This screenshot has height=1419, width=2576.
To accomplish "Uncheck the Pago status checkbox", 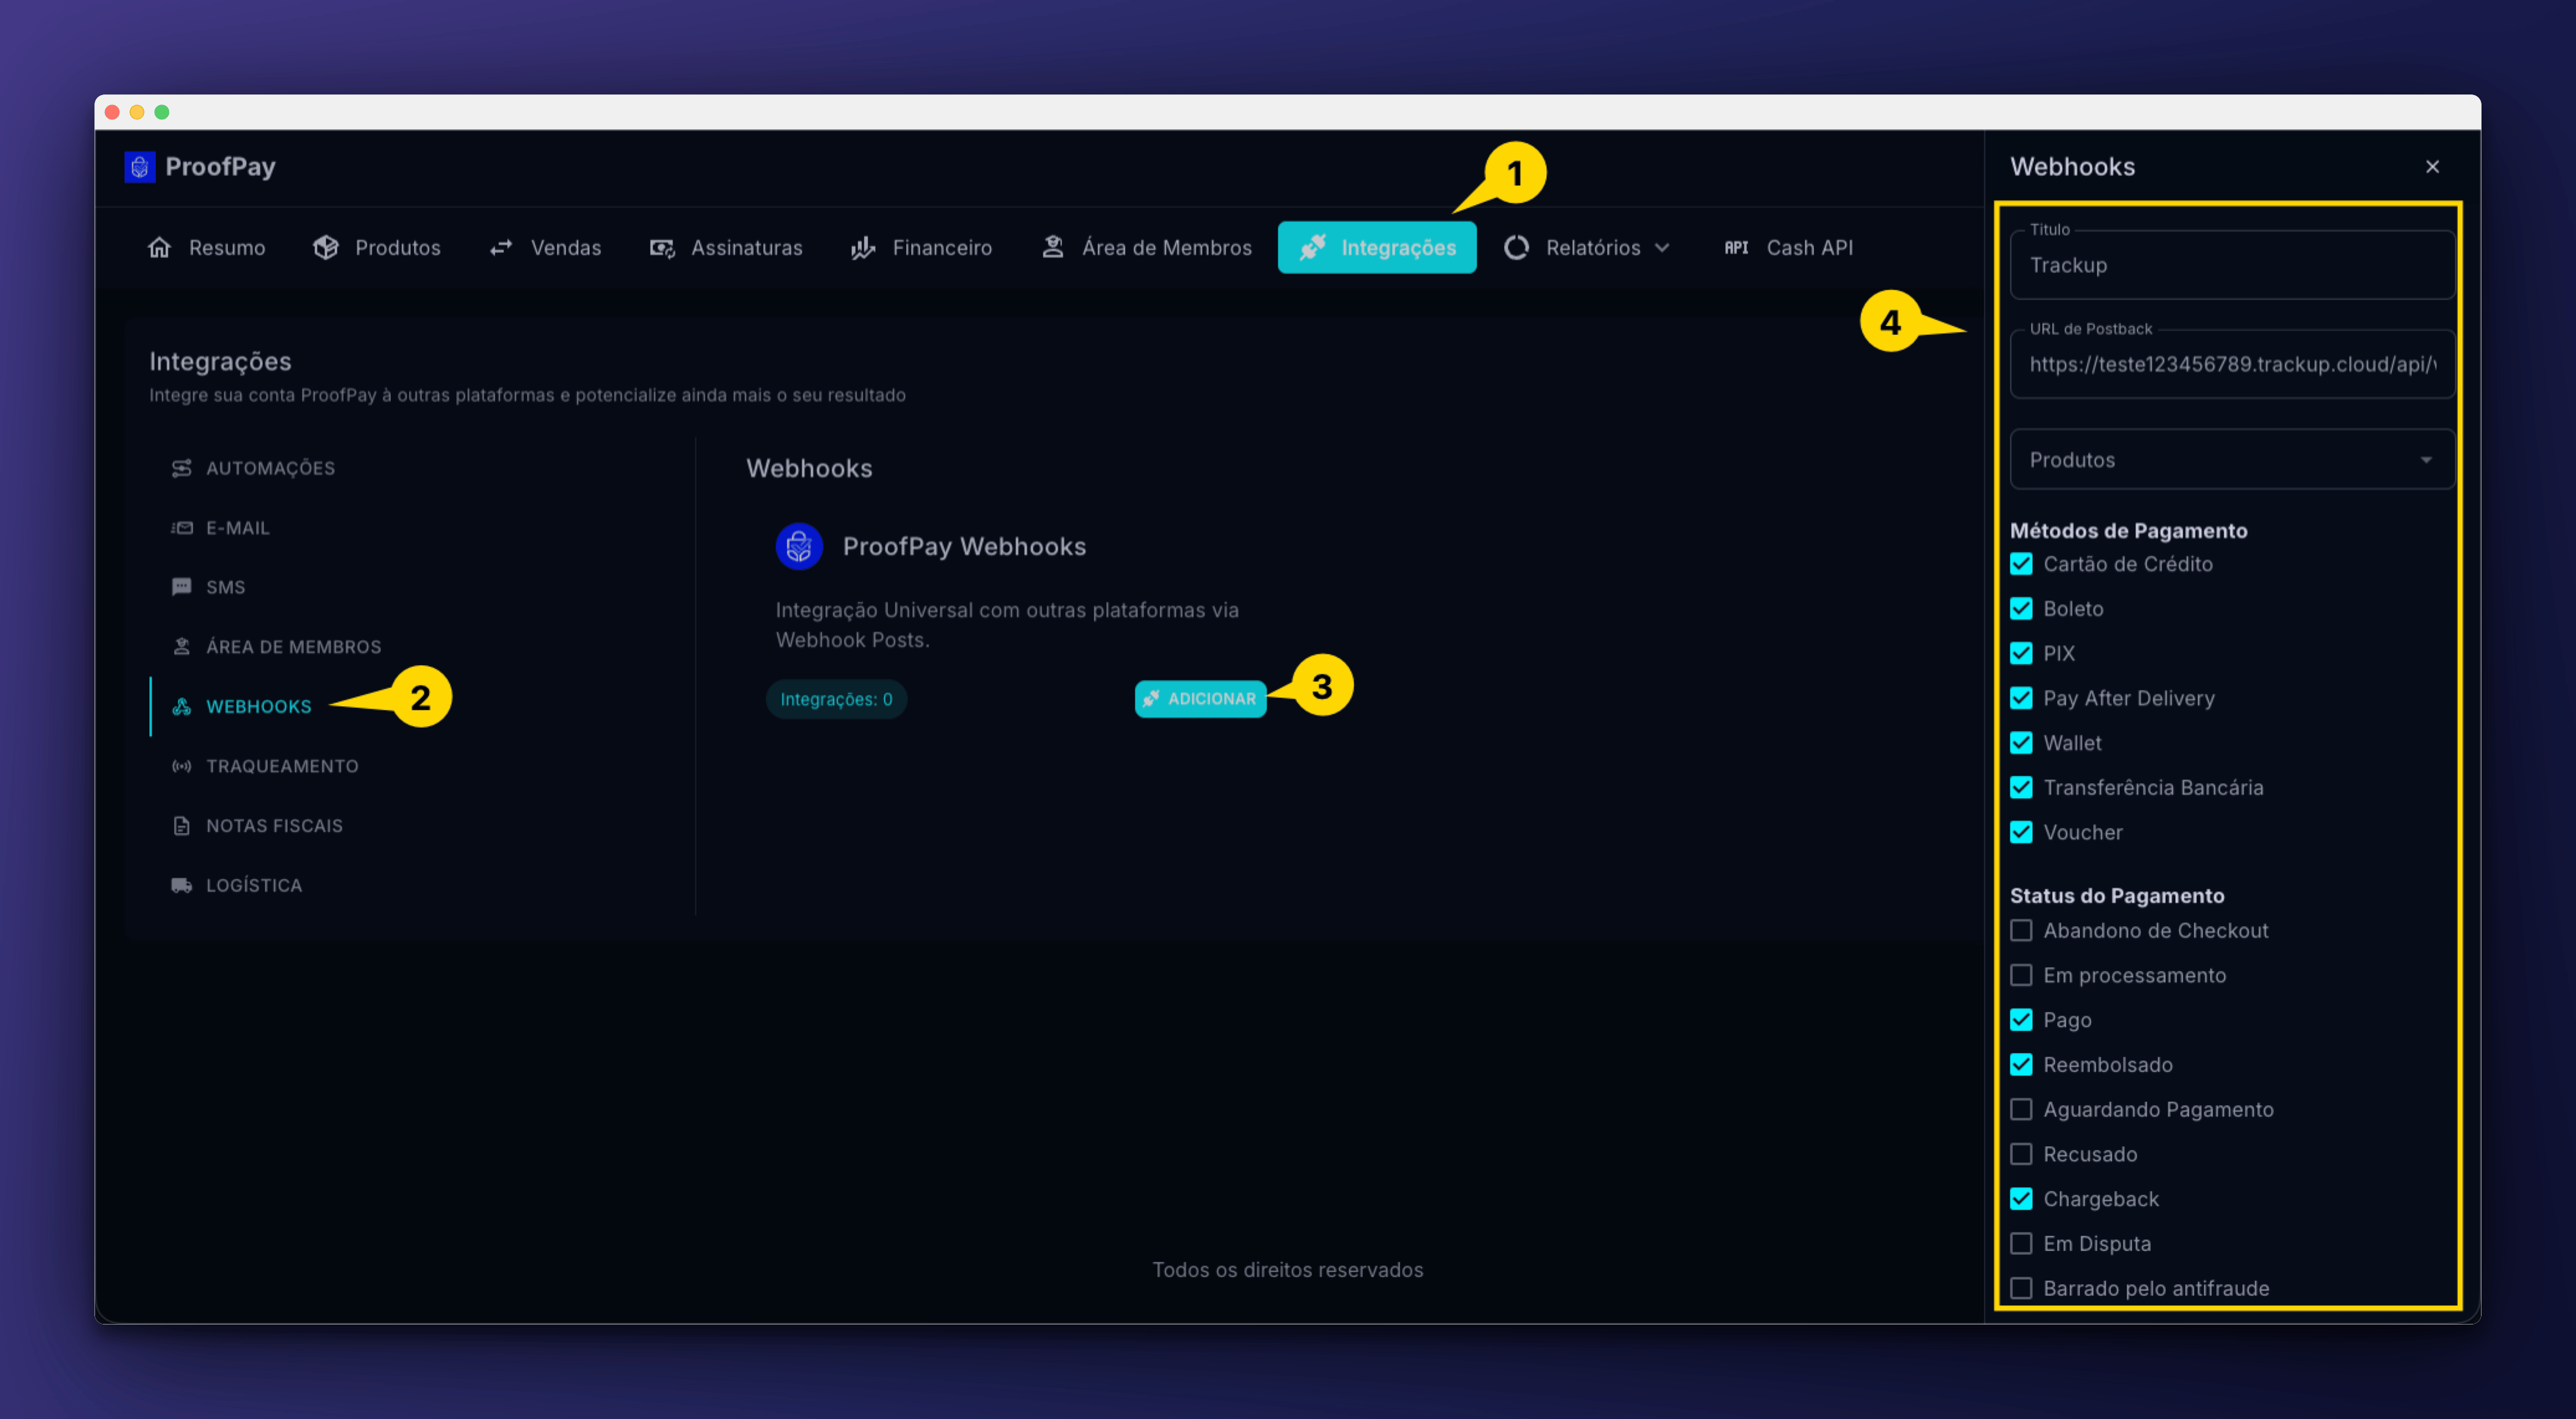I will tap(2021, 1020).
